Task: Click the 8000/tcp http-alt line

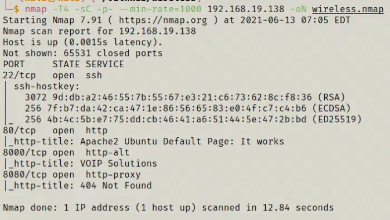Action: pyautogui.click(x=66, y=152)
